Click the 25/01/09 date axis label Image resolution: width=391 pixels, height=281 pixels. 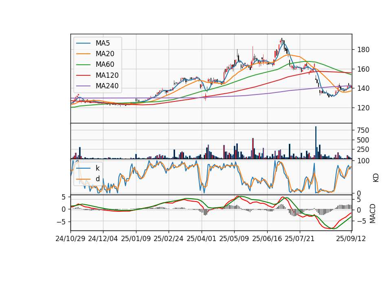136,239
